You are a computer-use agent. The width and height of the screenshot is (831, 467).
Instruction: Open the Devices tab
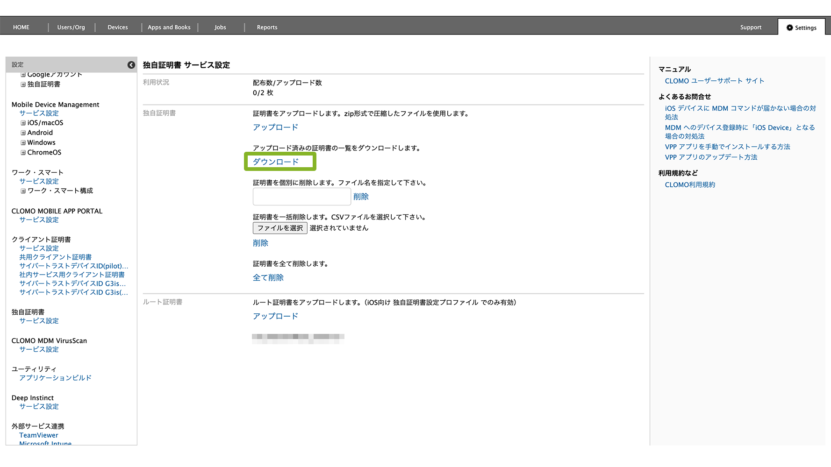(x=117, y=28)
